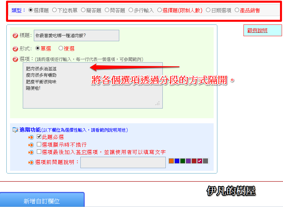
Task: Pick the orange color swatch
Action: [171, 161]
